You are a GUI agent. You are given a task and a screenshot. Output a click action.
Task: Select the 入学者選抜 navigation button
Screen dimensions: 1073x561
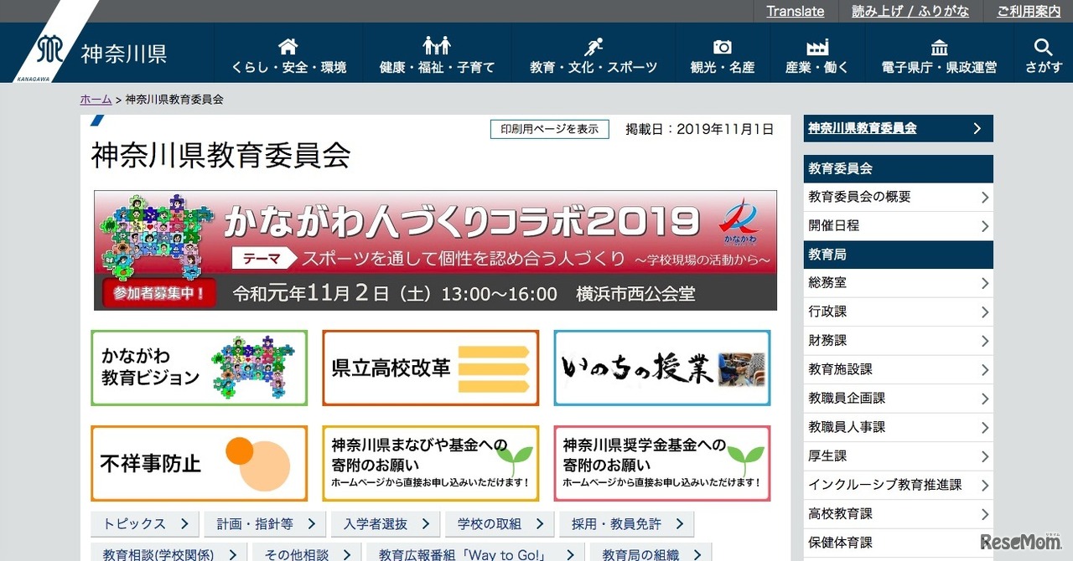click(x=385, y=523)
